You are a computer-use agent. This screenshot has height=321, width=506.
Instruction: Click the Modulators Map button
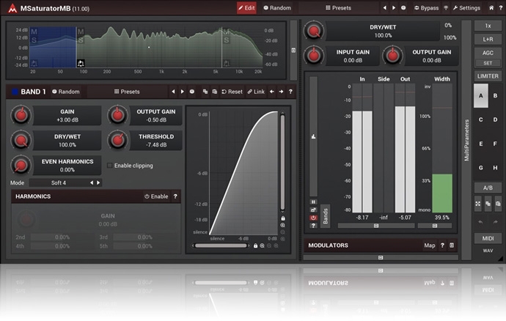point(429,246)
